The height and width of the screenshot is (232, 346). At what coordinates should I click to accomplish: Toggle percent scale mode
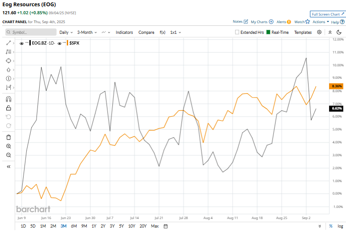(x=331, y=226)
